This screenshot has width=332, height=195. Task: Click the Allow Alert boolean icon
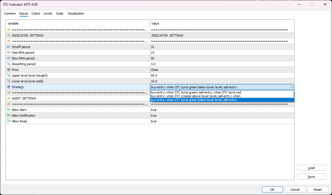9,110
